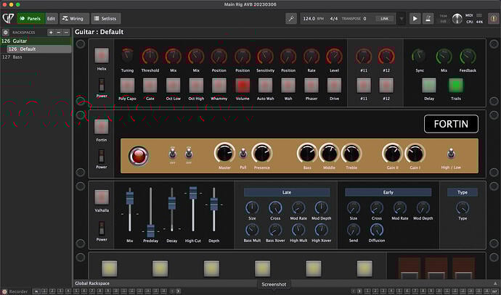Open the tuner wrench tool

(x=291, y=18)
